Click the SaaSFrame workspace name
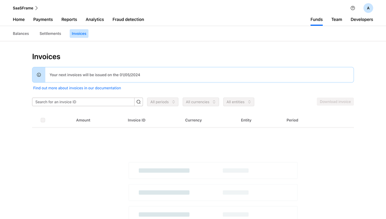The width and height of the screenshot is (386, 219). [23, 8]
